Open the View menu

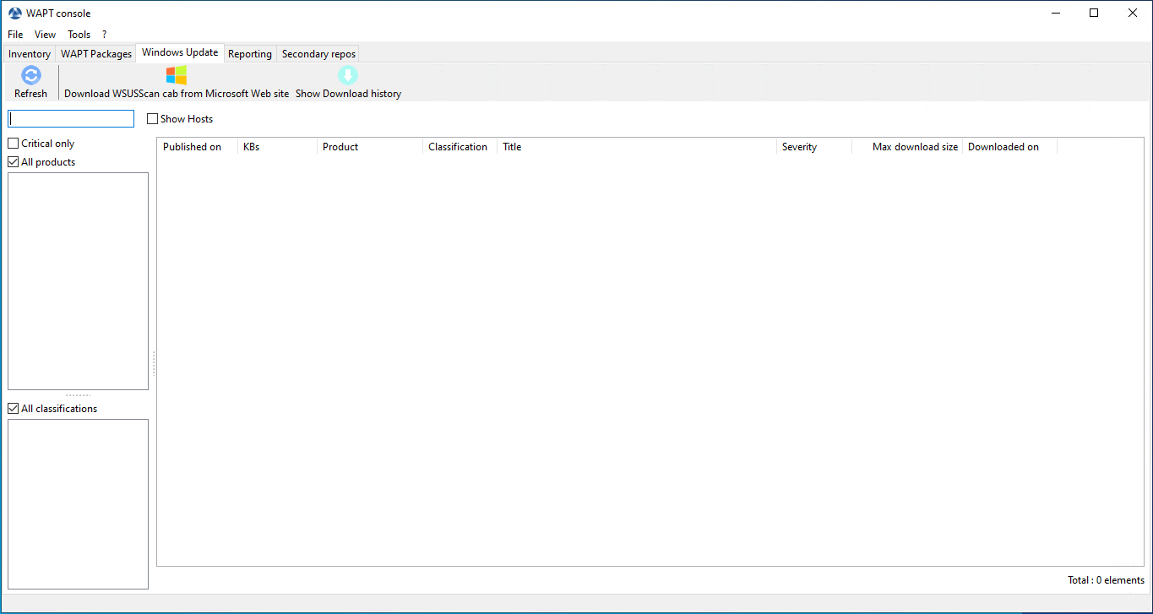coord(45,34)
